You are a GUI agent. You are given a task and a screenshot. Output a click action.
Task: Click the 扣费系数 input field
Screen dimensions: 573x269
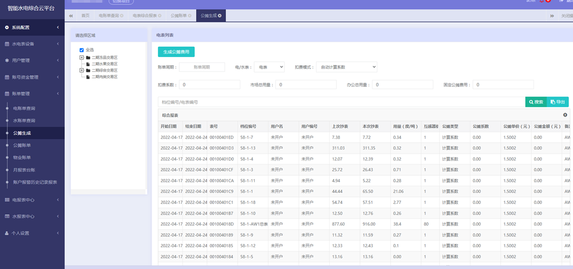(x=210, y=85)
